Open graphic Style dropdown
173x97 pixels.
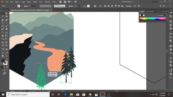coord(91,6)
